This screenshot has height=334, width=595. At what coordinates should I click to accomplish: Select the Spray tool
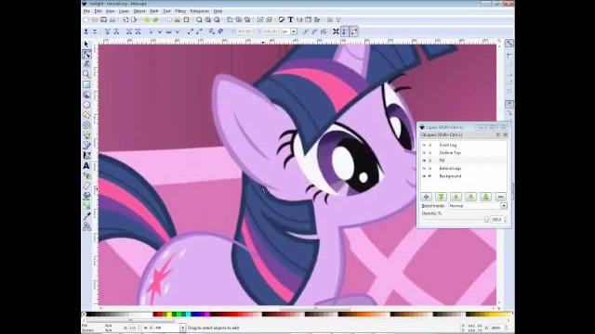click(86, 176)
